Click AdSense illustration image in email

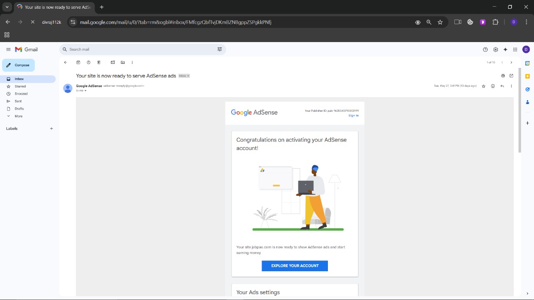pos(298,197)
